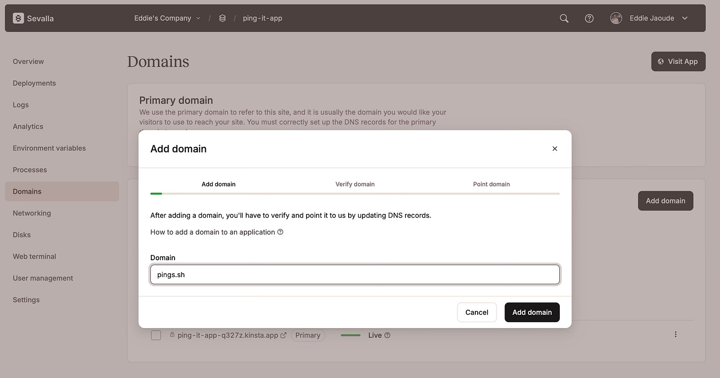The image size is (720, 378).
Task: Close the Add domain dialog with X
Action: pyautogui.click(x=555, y=148)
